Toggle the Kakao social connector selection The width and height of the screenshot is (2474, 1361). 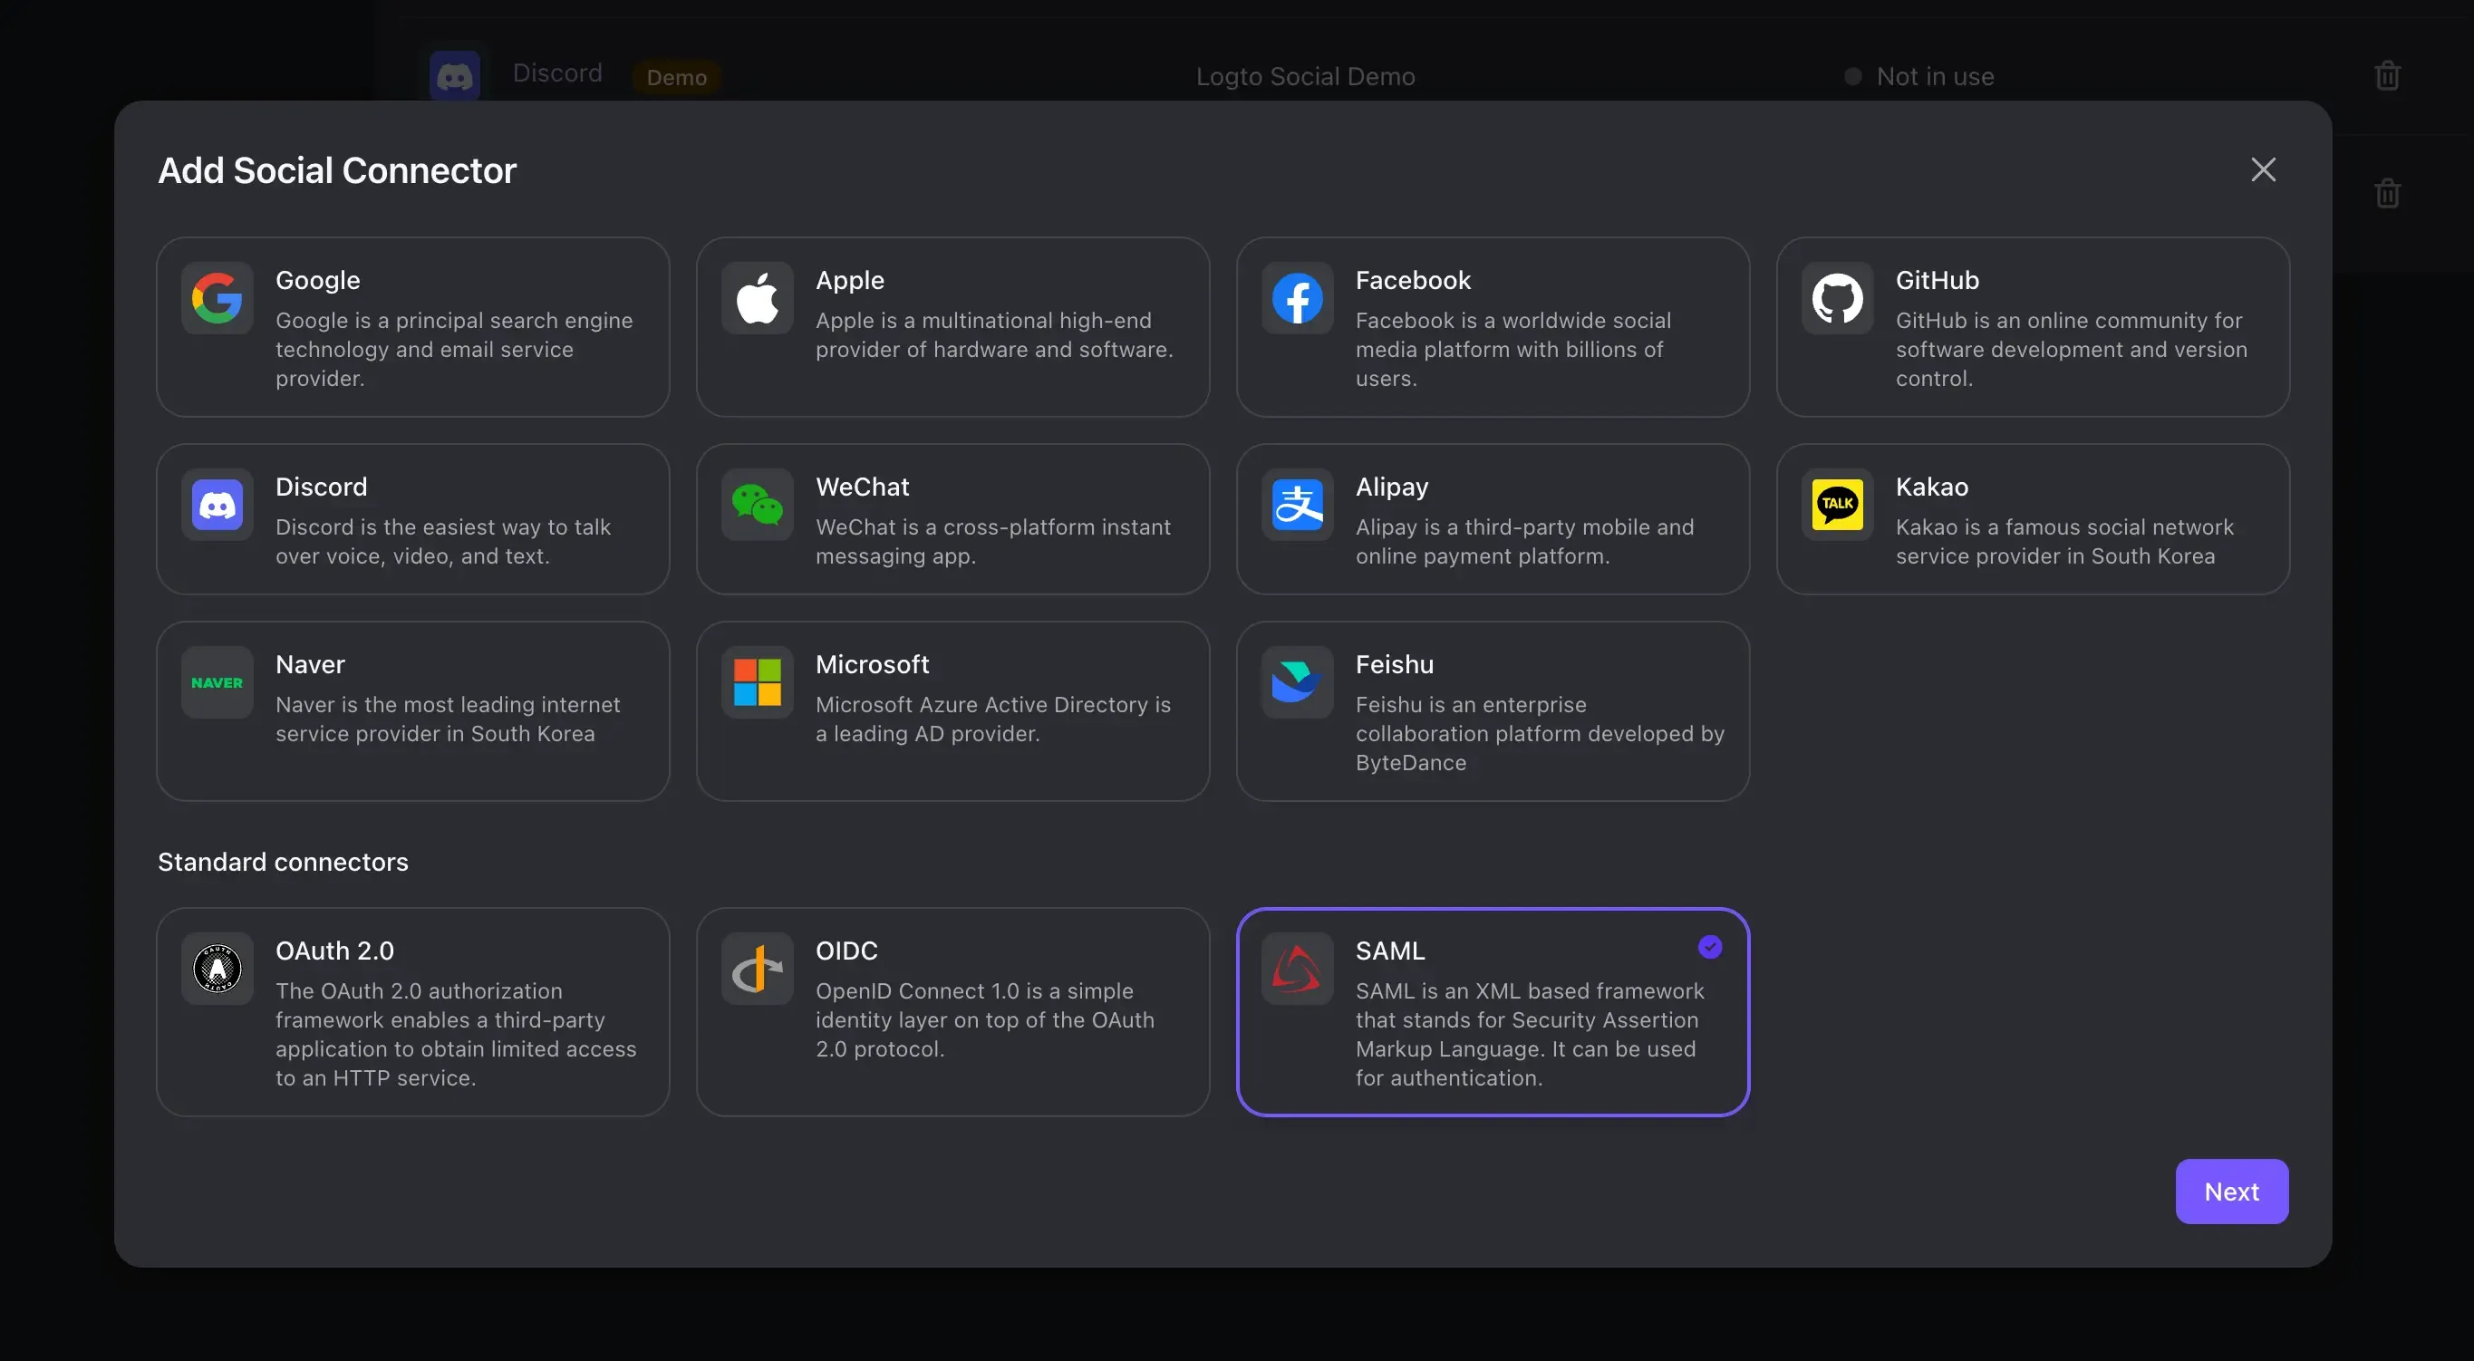coord(2032,518)
